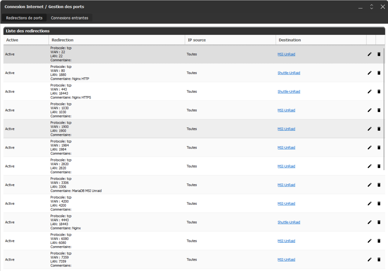
Task: Click the 'WAN : 6080' value
Action: [x=60, y=238]
